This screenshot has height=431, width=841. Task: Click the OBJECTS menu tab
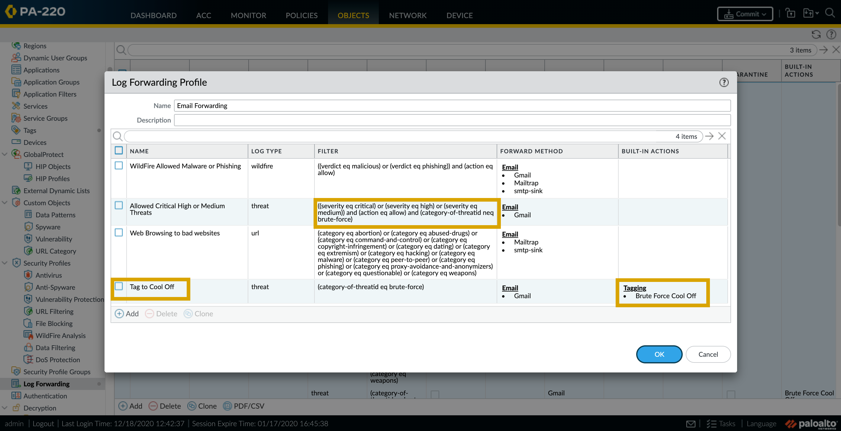coord(353,15)
